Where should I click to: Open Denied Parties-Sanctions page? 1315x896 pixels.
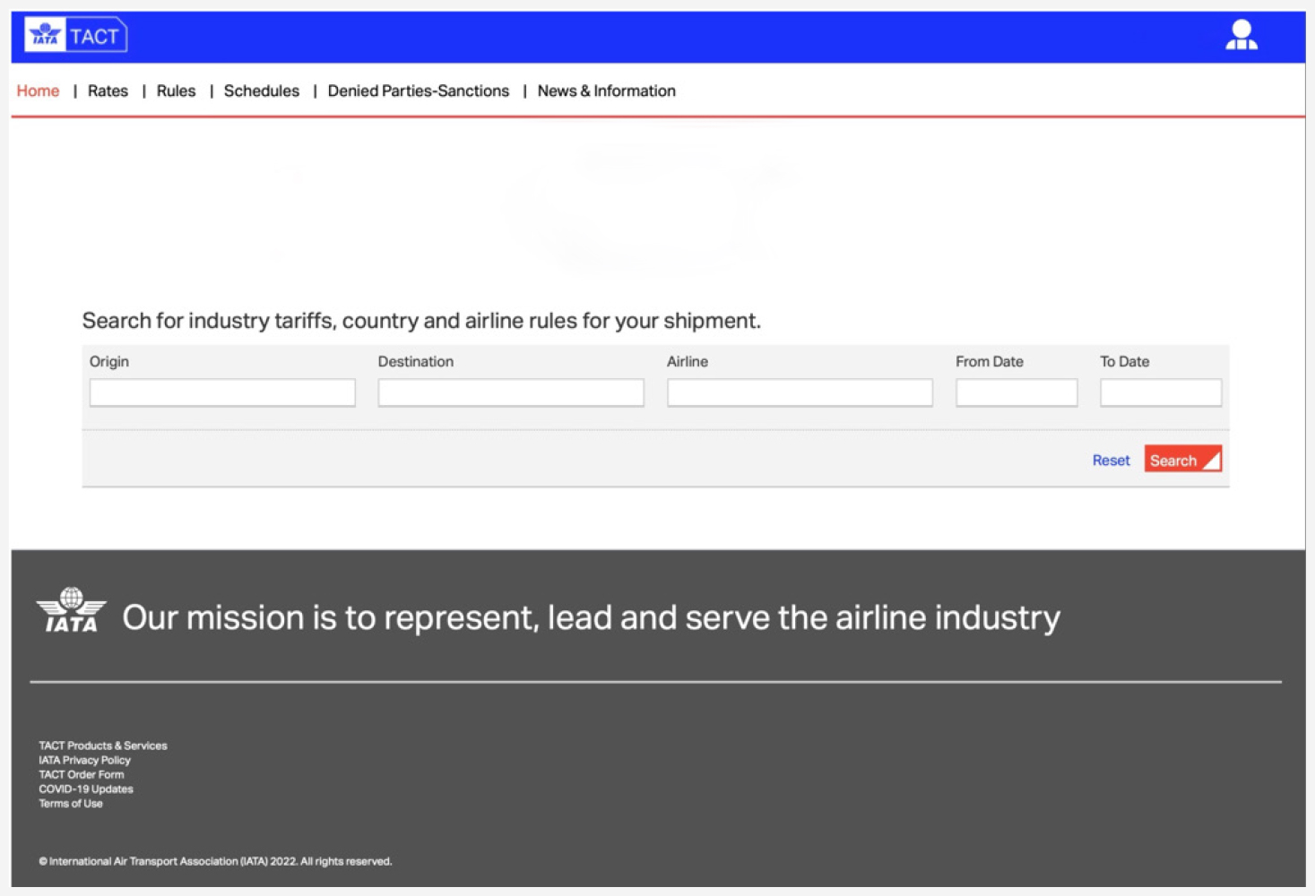(418, 91)
